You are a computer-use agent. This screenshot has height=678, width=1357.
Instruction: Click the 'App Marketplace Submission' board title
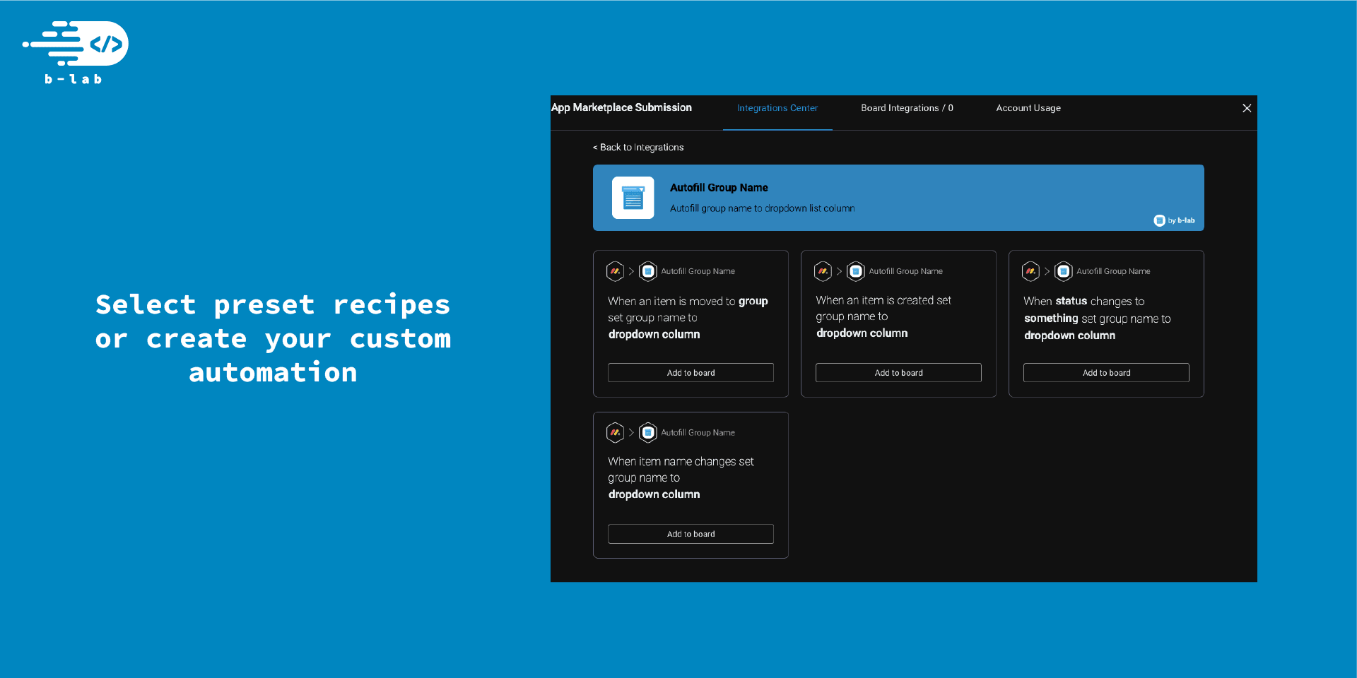(x=621, y=107)
